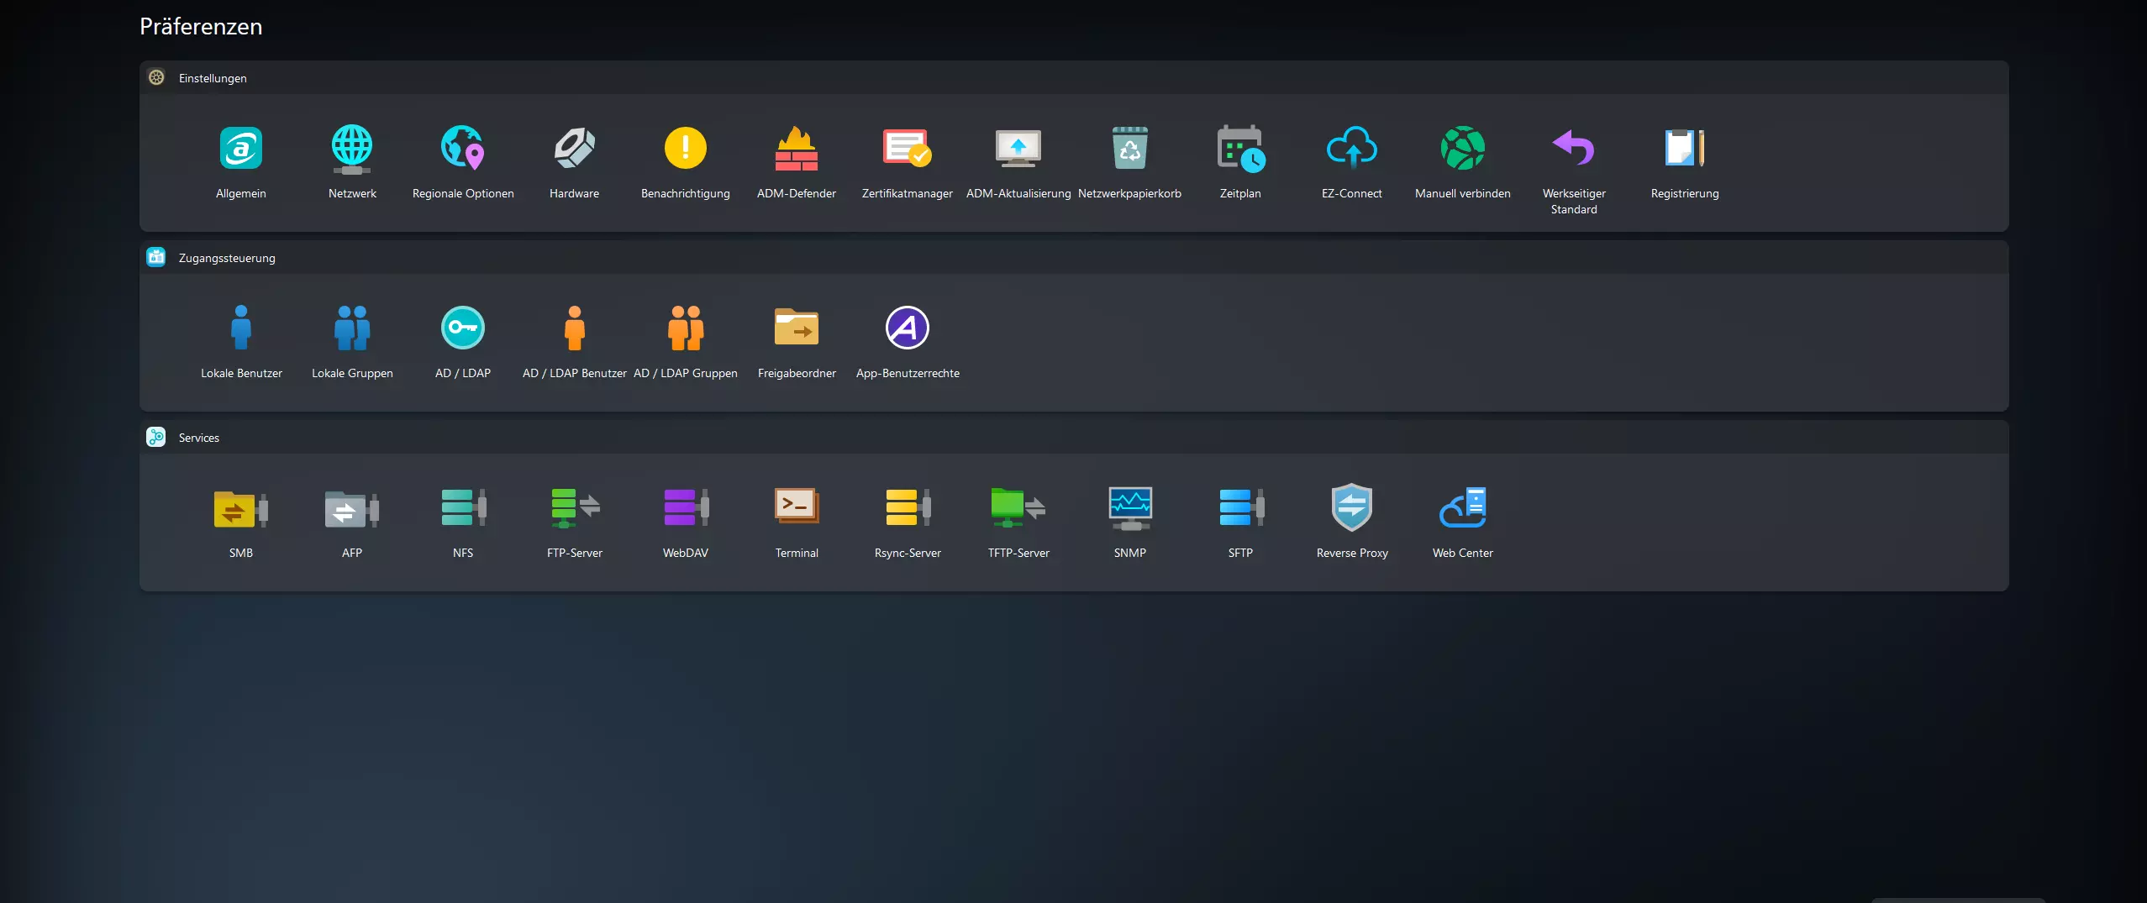Open Web Center
The image size is (2147, 903).
tap(1463, 507)
